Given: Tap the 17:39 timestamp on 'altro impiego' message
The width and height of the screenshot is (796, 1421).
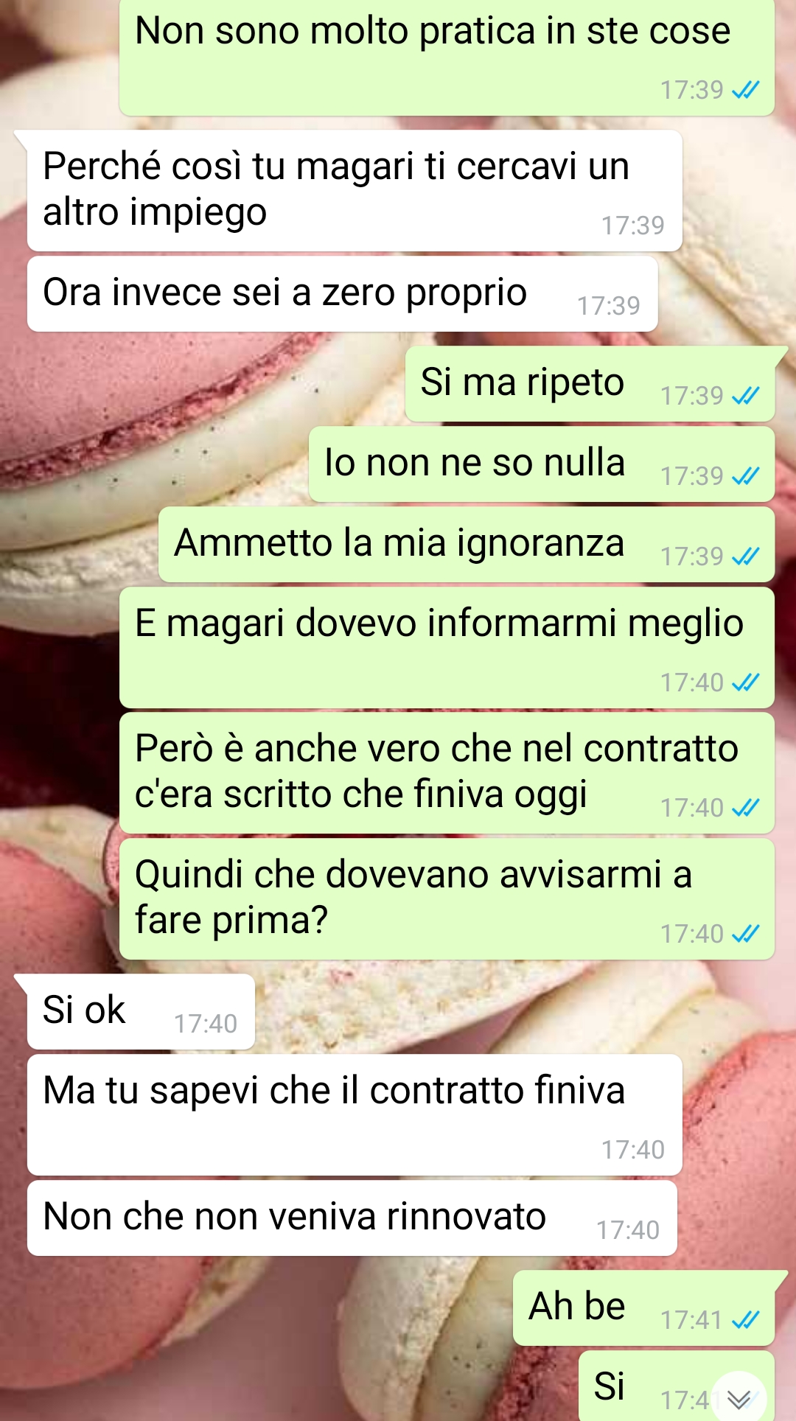Looking at the screenshot, I should pyautogui.click(x=633, y=226).
